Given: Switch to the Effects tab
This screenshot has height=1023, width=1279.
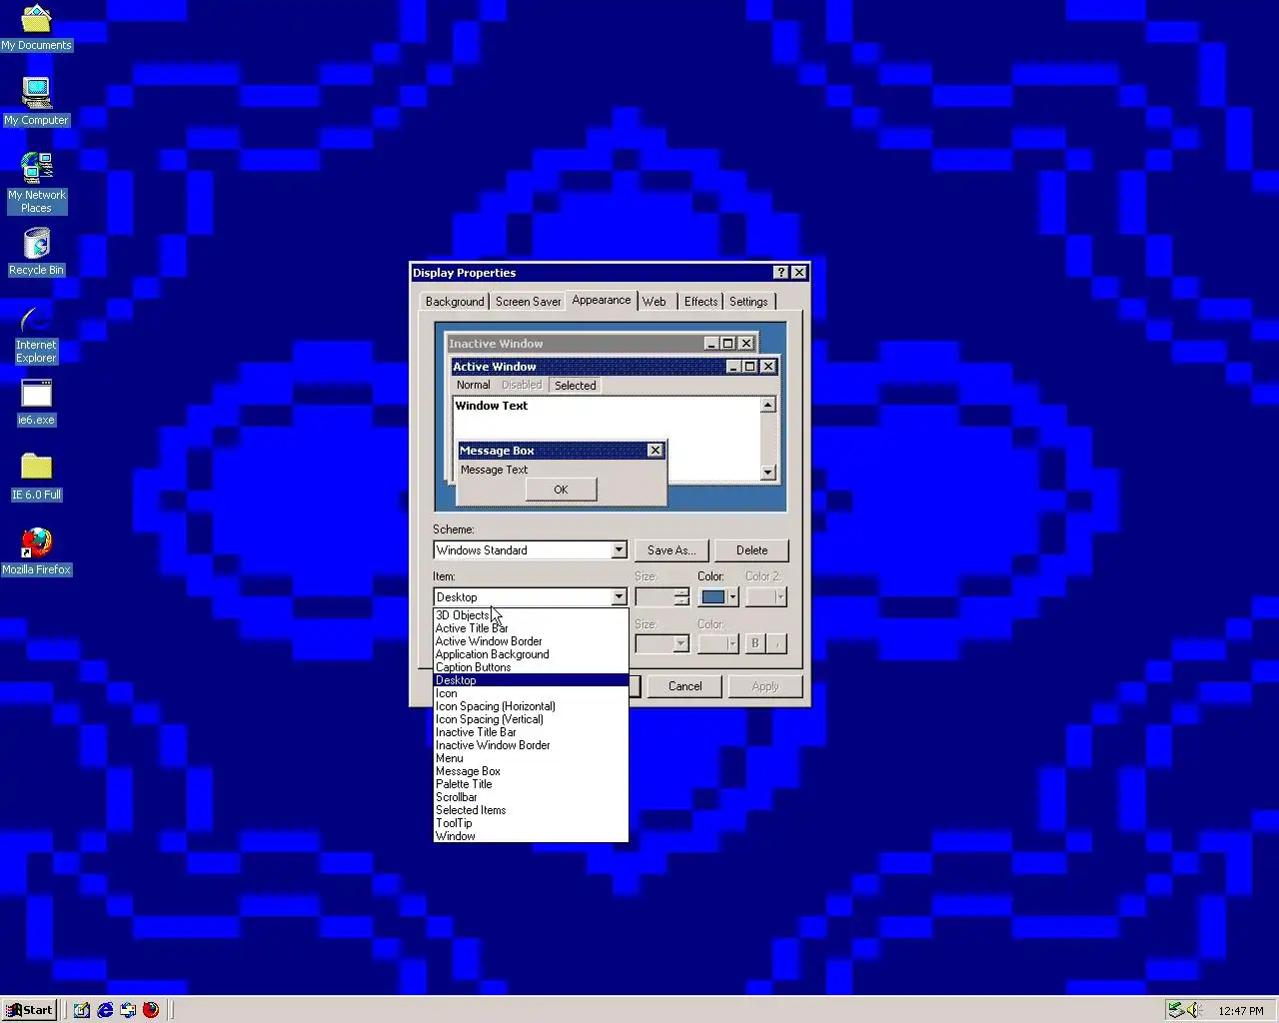Looking at the screenshot, I should tap(700, 302).
